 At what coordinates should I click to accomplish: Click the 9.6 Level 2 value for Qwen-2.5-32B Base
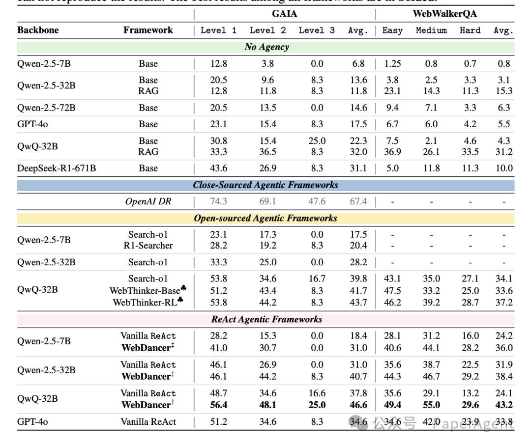(x=268, y=80)
